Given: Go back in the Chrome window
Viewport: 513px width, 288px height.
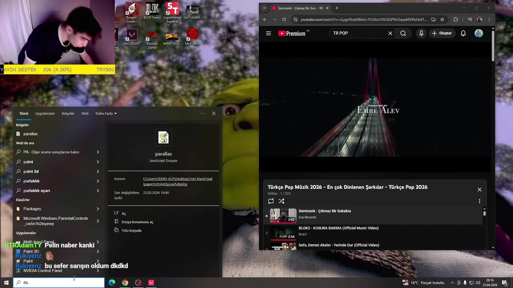Looking at the screenshot, I should click(x=265, y=20).
